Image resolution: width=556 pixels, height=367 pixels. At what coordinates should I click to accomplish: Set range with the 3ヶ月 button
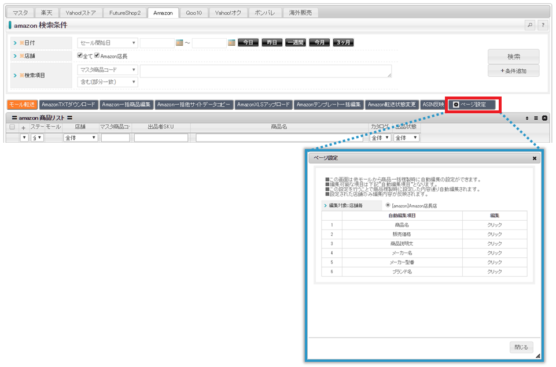point(343,43)
